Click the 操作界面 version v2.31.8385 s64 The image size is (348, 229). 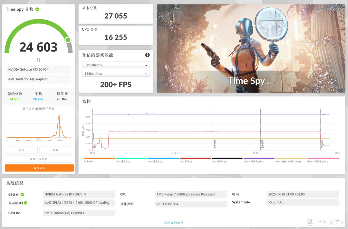[191, 204]
